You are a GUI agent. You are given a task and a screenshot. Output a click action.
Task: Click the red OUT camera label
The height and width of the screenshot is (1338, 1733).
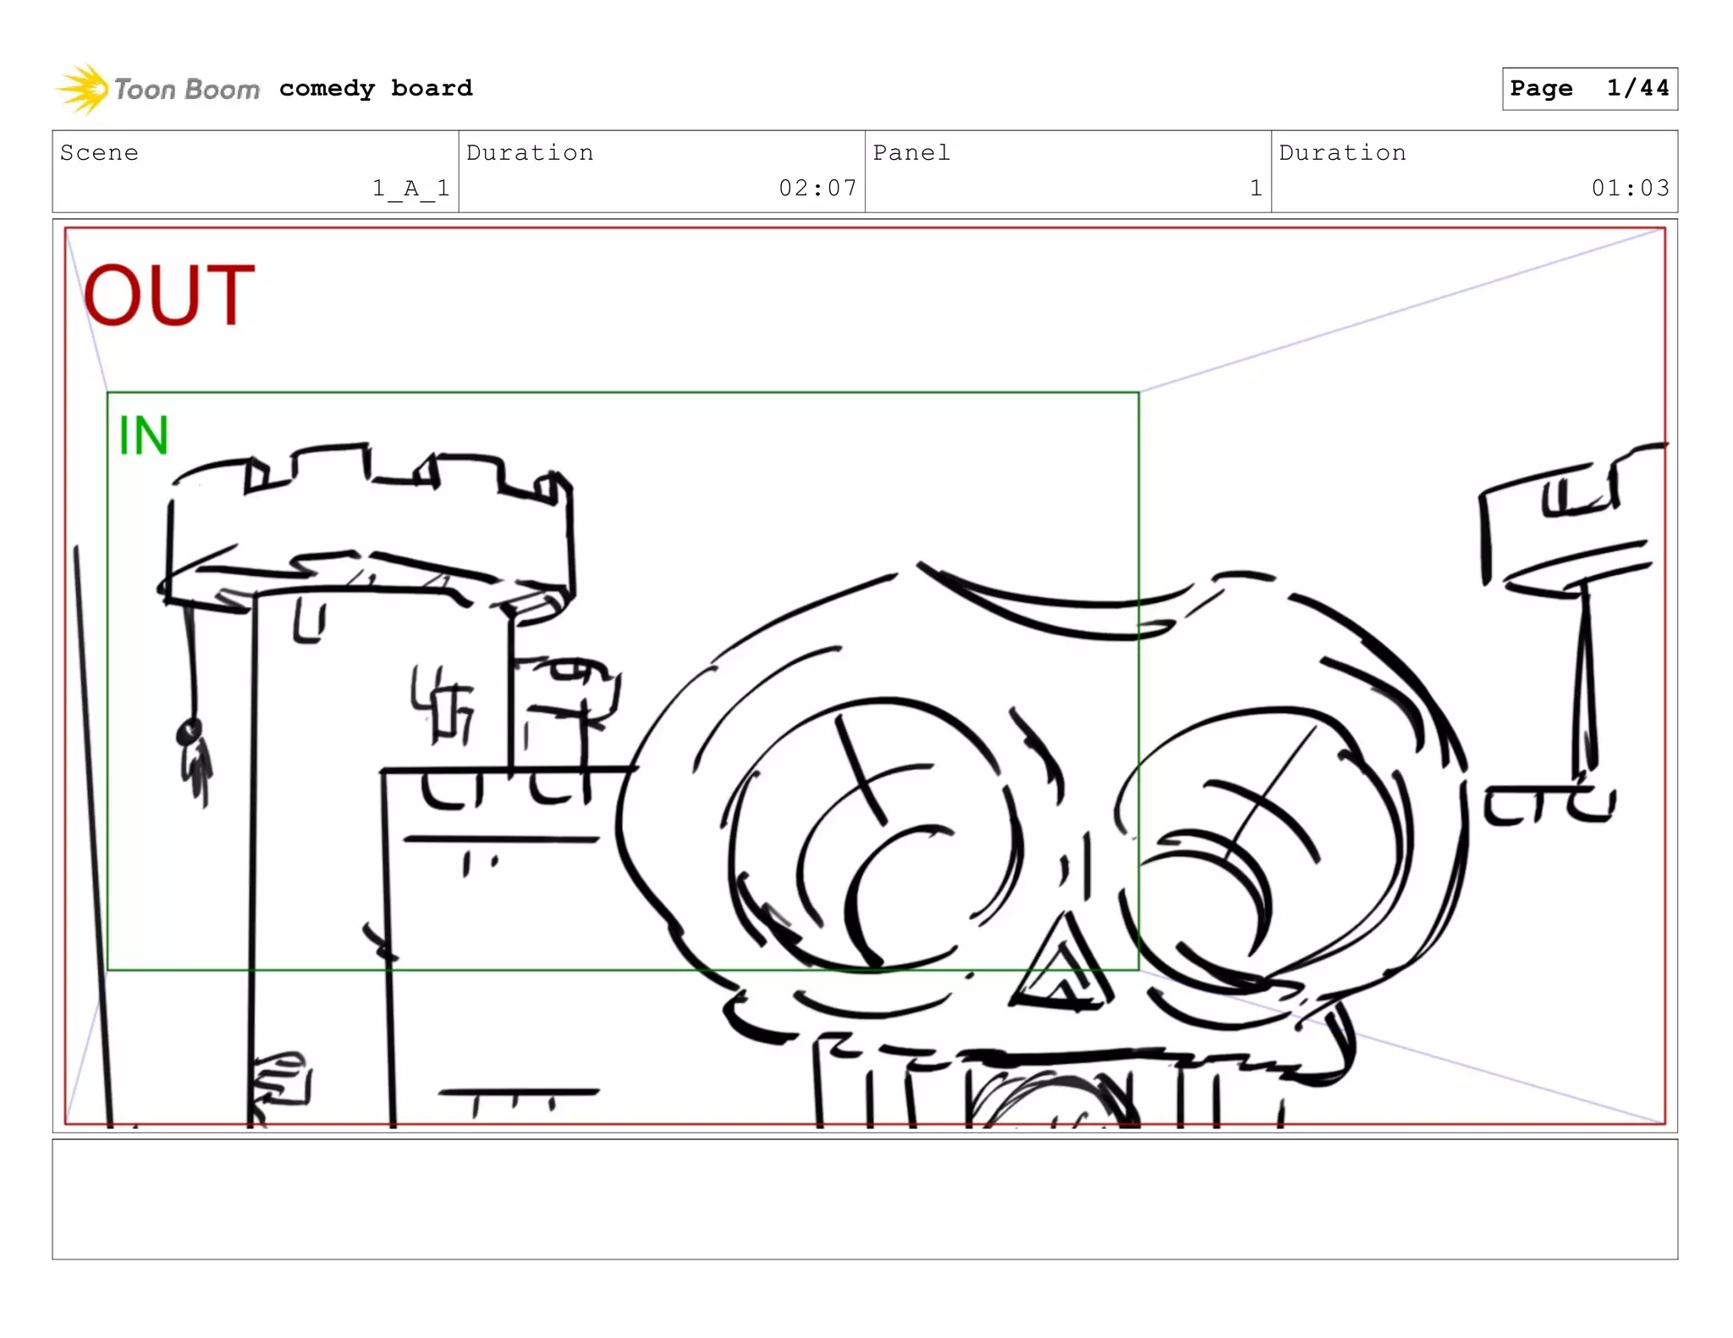(169, 294)
